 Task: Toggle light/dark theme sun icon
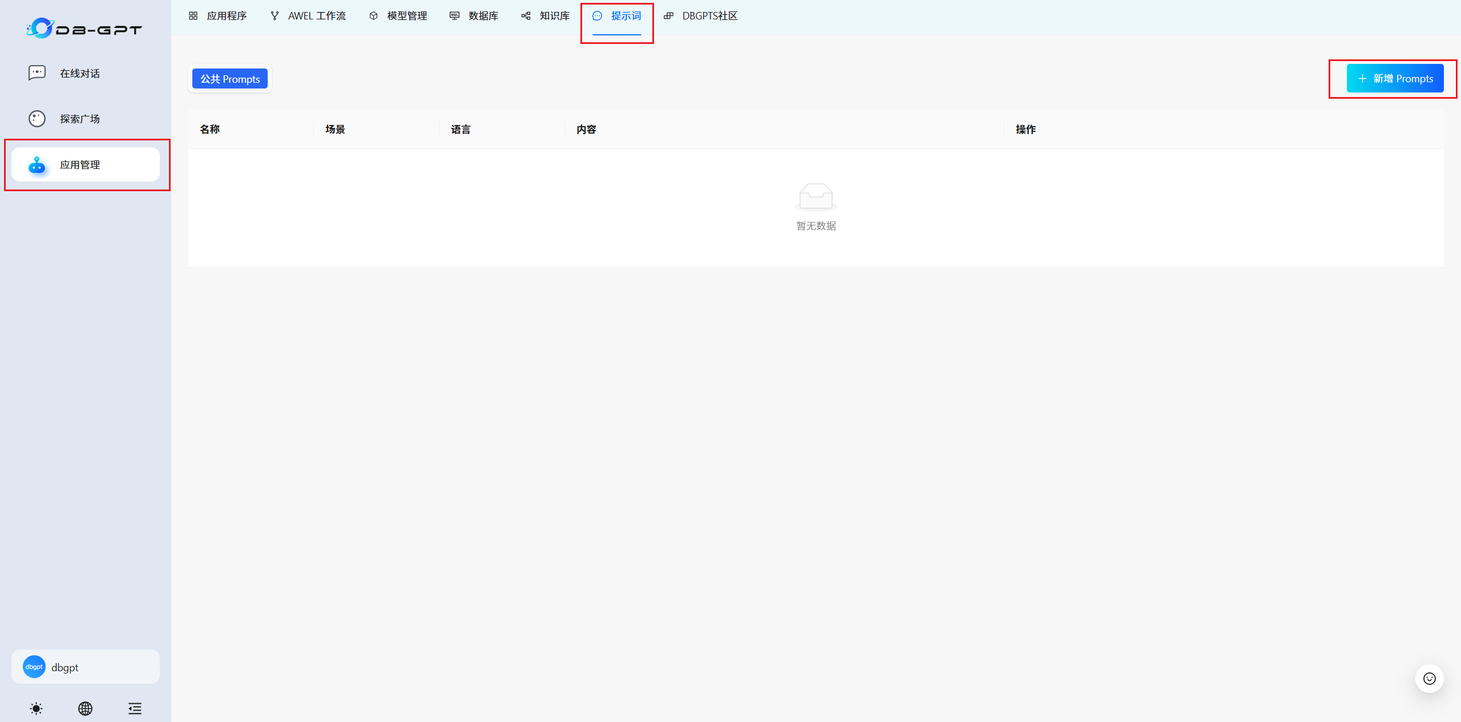36,708
